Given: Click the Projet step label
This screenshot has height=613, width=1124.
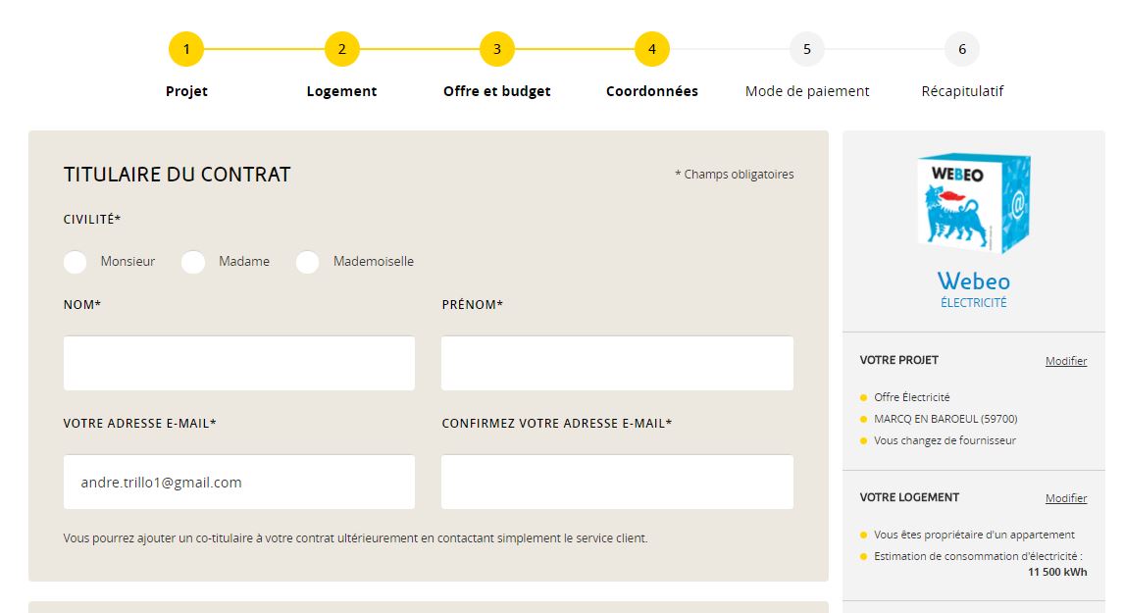Looking at the screenshot, I should click(x=186, y=91).
